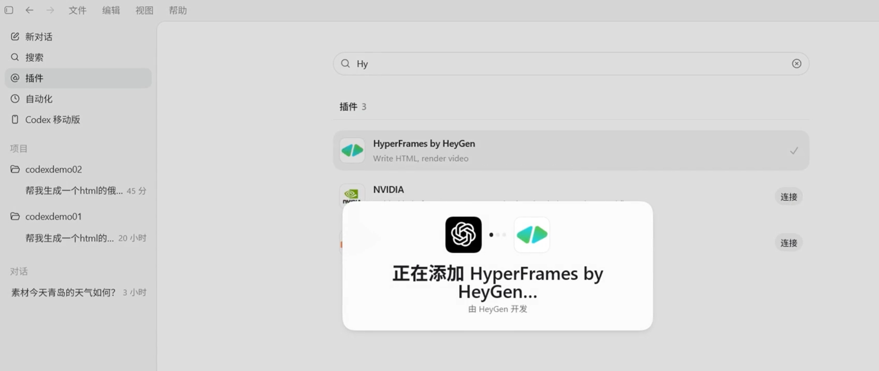This screenshot has height=371, width=879.
Task: Click the plugin search field containing Hy
Action: (571, 64)
